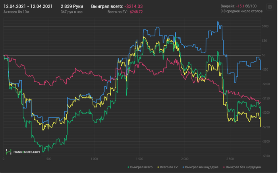Click the -$100 y-axis label
Image resolution: width=278 pixels, height=173 pixels.
[x=266, y=84]
